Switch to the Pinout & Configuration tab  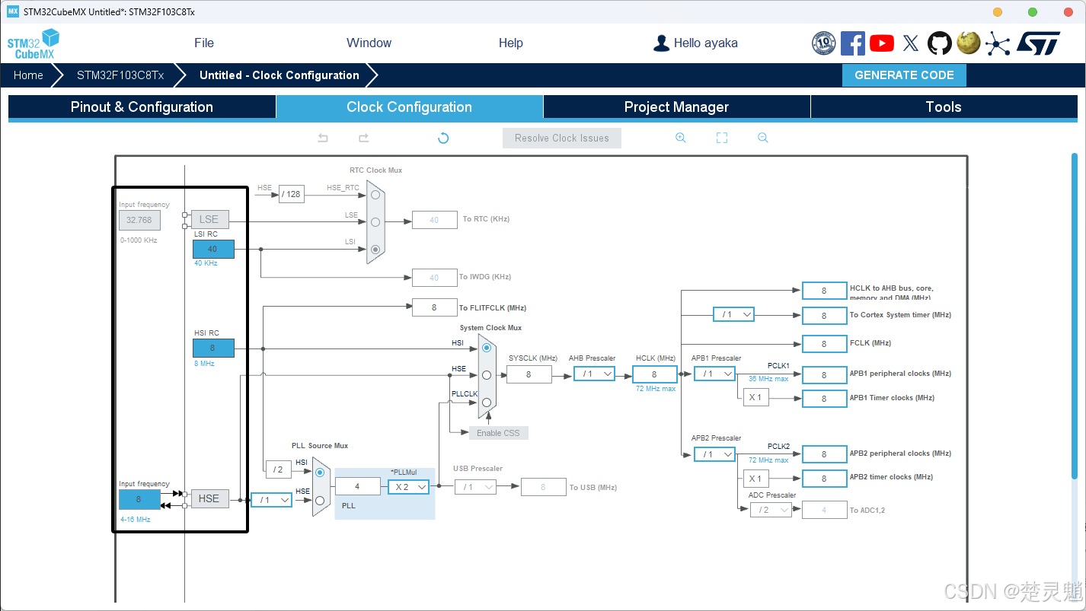[x=142, y=107]
